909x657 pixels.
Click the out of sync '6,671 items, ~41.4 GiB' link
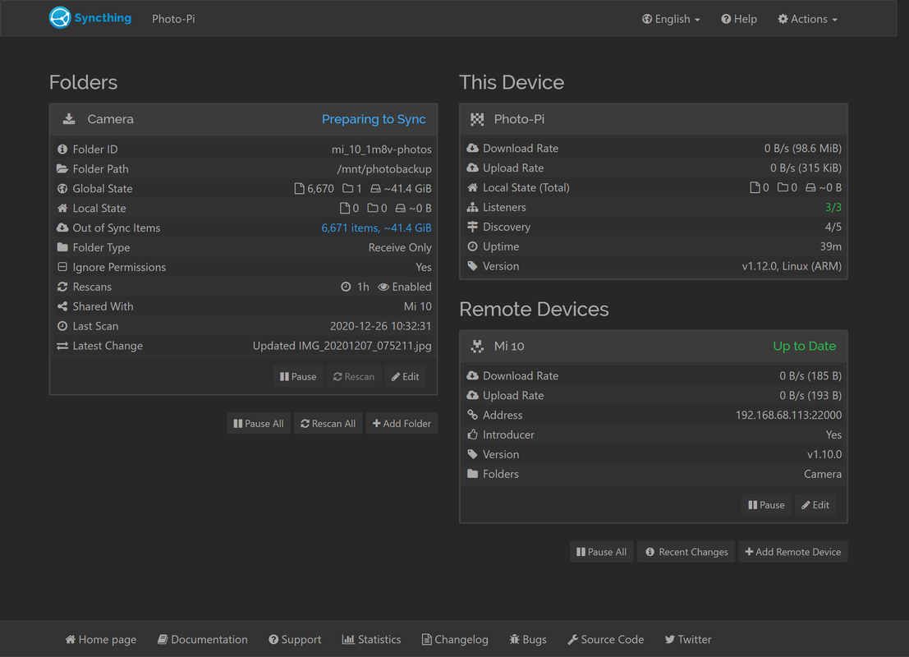pos(376,227)
